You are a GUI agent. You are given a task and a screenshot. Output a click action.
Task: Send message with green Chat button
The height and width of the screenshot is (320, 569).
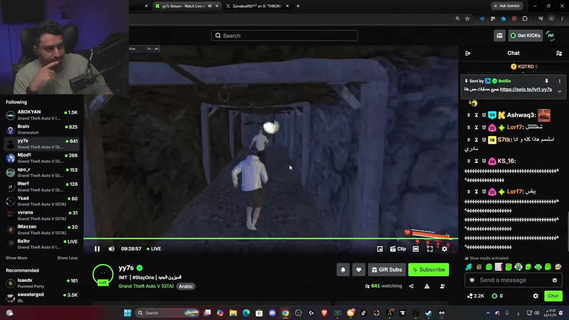[x=553, y=296]
